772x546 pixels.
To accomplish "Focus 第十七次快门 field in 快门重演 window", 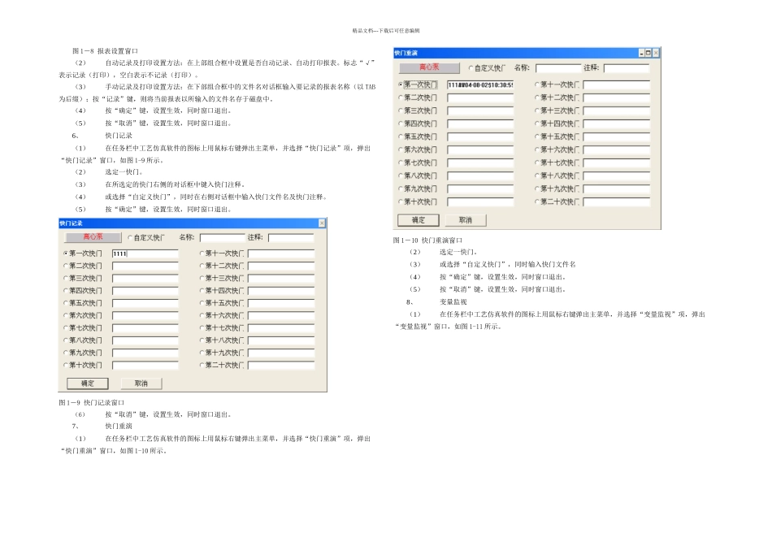I will [617, 163].
